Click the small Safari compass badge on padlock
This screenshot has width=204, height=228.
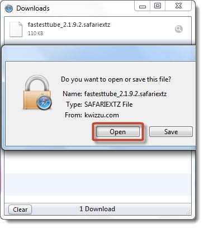(x=44, y=102)
